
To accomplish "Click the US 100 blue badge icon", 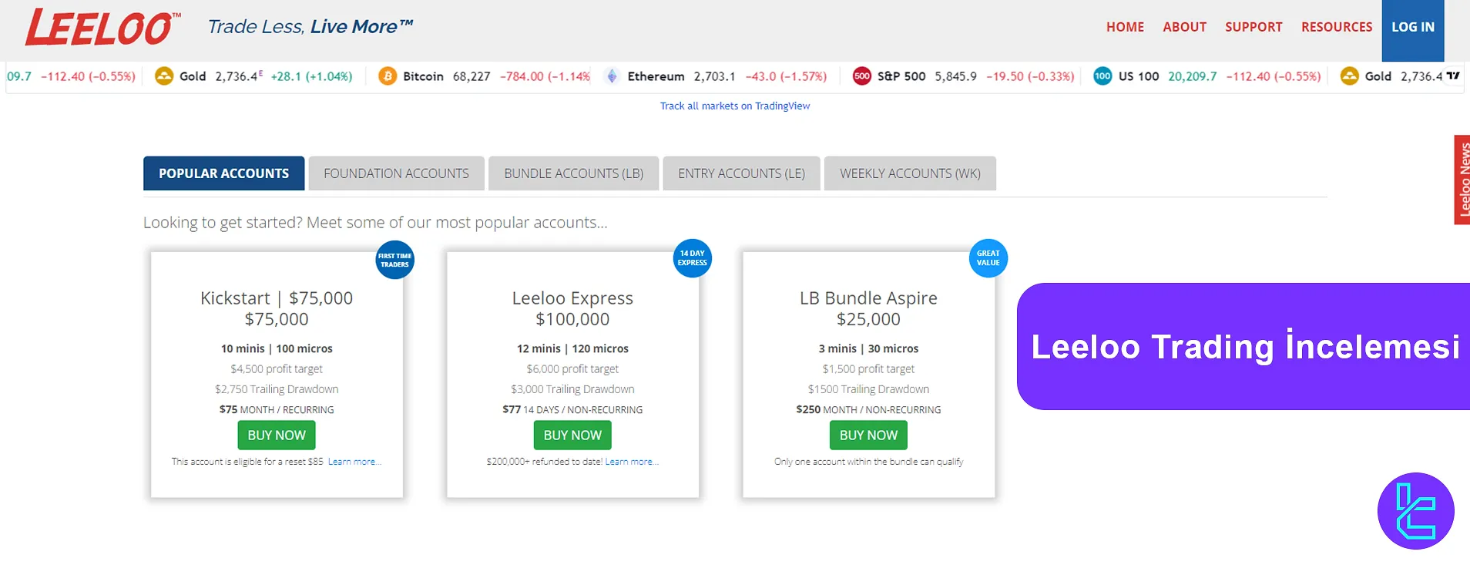I will coord(1102,76).
